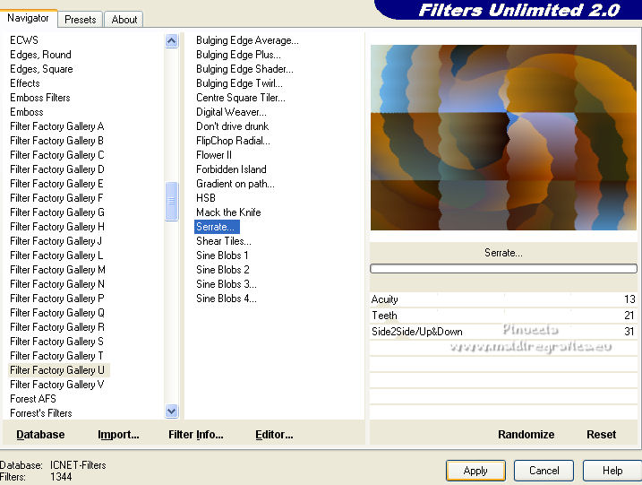Open Help

(x=612, y=471)
